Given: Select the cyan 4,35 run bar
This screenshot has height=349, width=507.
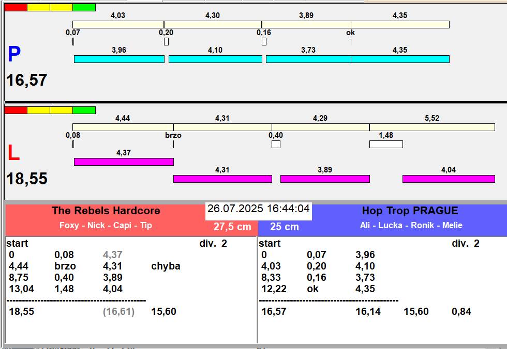Looking at the screenshot, I should click(x=400, y=59).
